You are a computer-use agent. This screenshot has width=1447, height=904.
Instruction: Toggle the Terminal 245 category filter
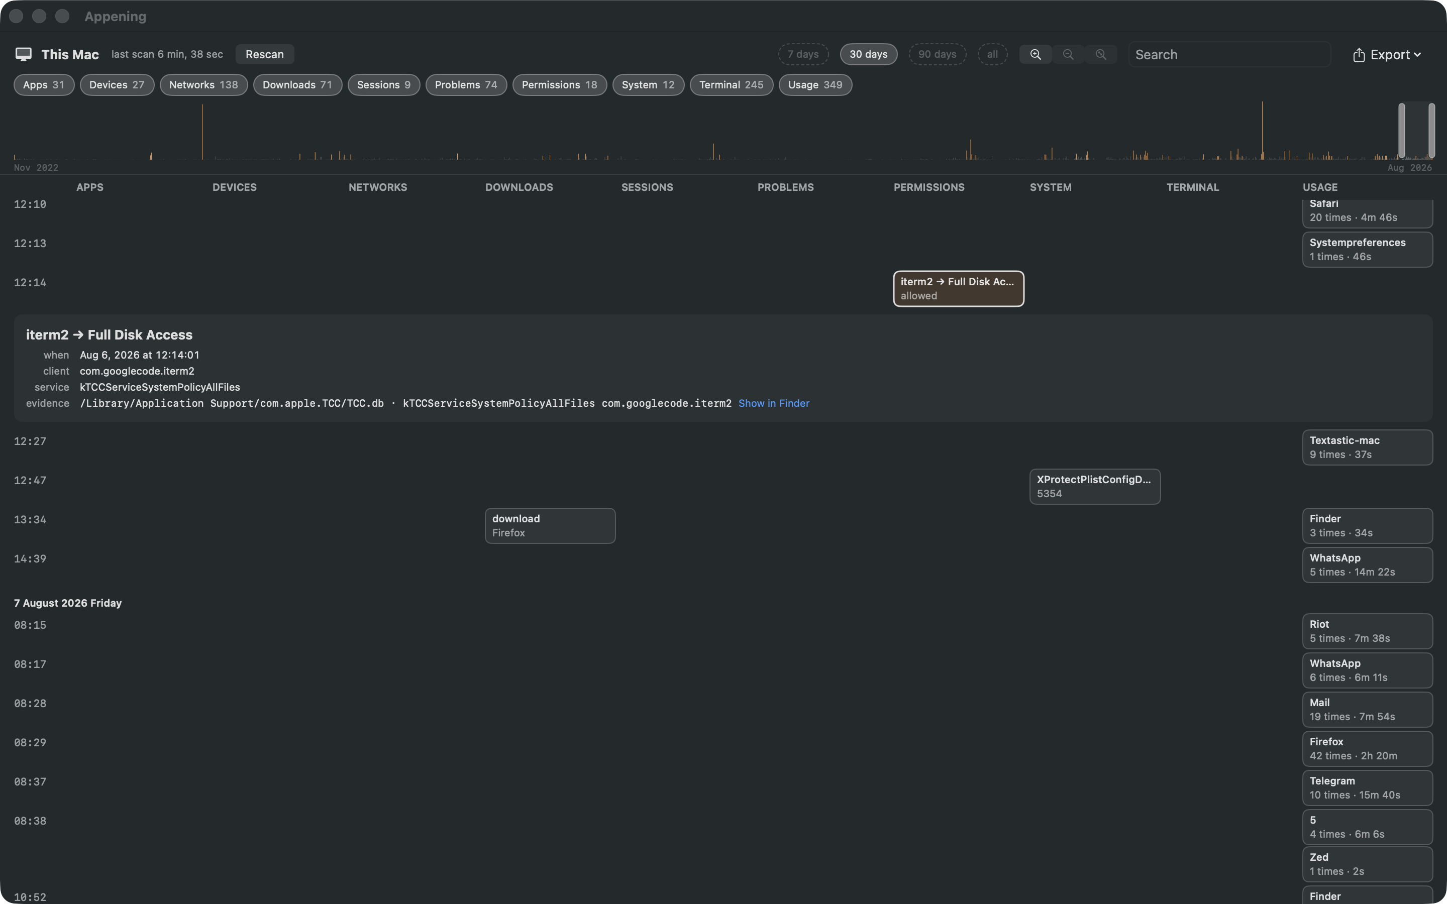tap(731, 85)
